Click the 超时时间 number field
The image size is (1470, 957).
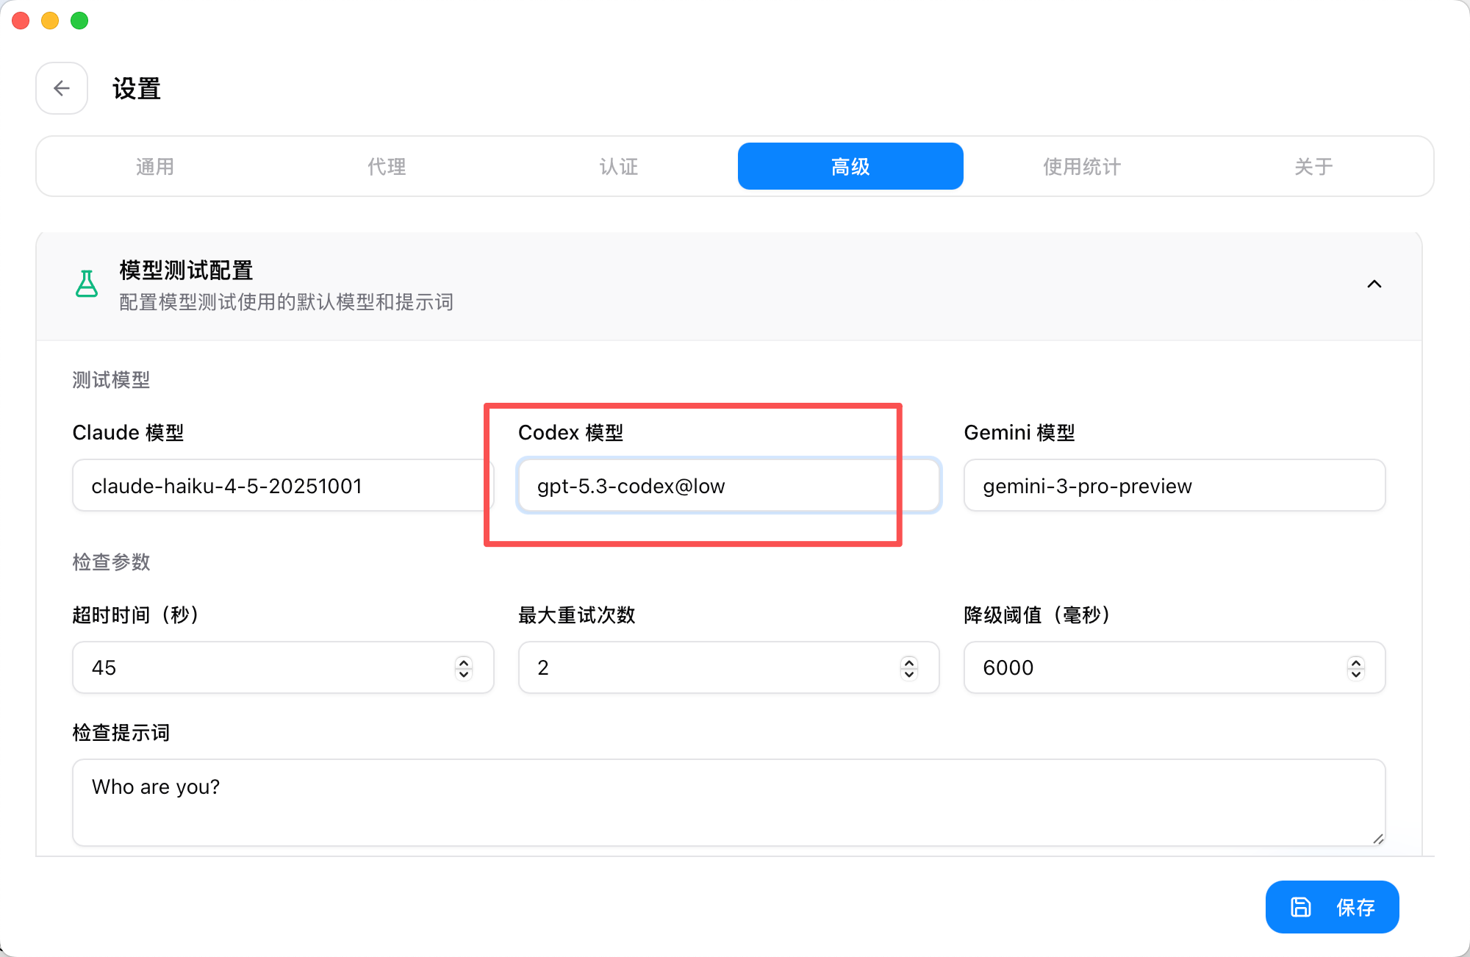(283, 667)
